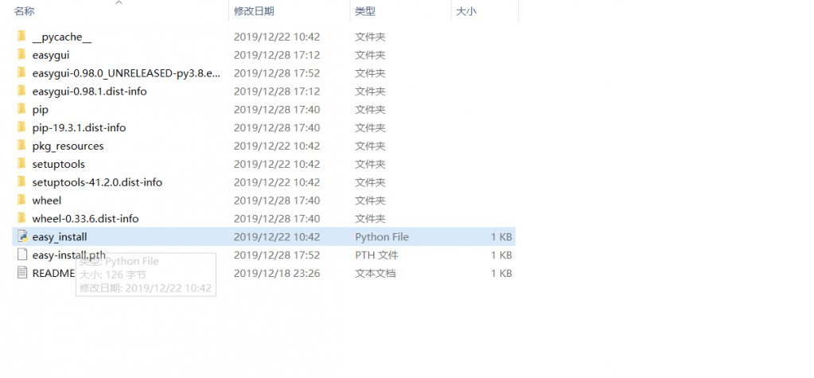Click the 1 KB size of README
This screenshot has width=814, height=378.
[x=501, y=273]
